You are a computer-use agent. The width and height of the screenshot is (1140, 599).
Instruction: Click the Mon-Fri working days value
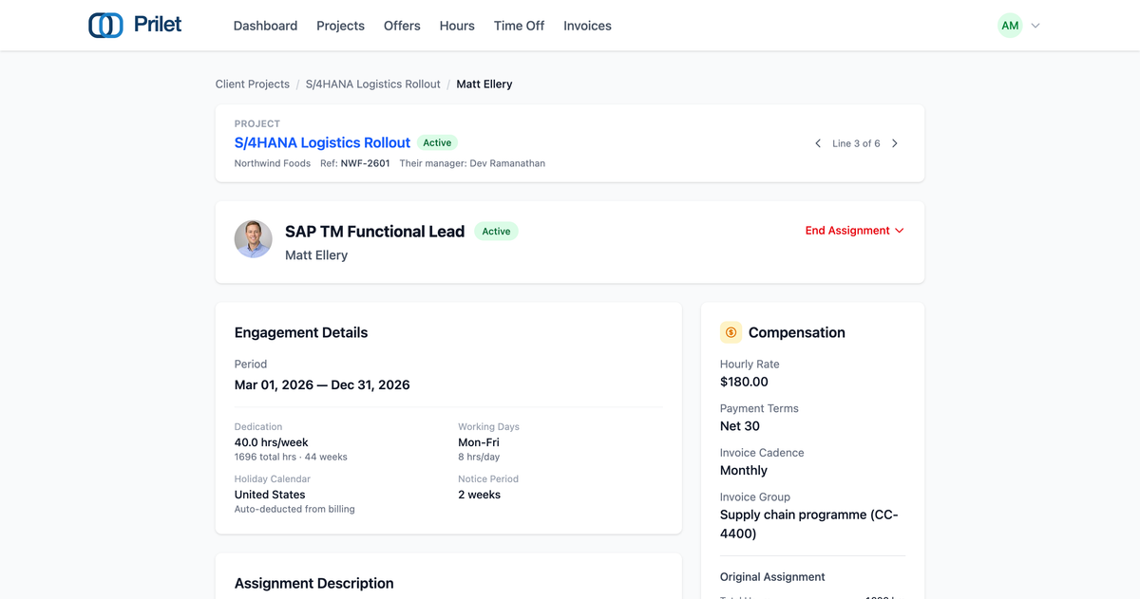[x=479, y=442]
